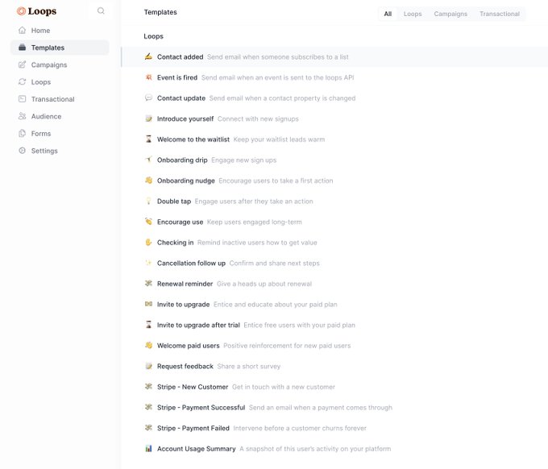548x469 pixels.
Task: Open the Request feedback template
Action: 334,366
